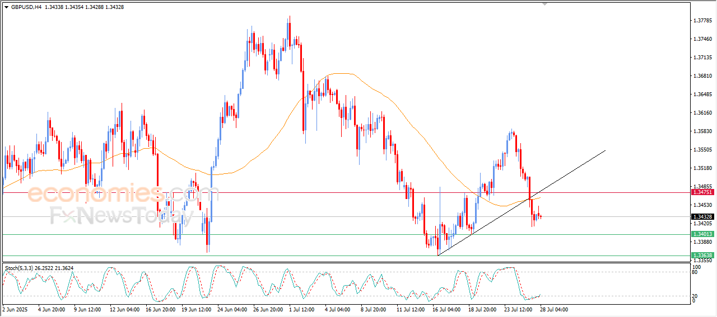Click the 4 Jun 20:00 time label
The image size is (717, 317).
click(52, 309)
